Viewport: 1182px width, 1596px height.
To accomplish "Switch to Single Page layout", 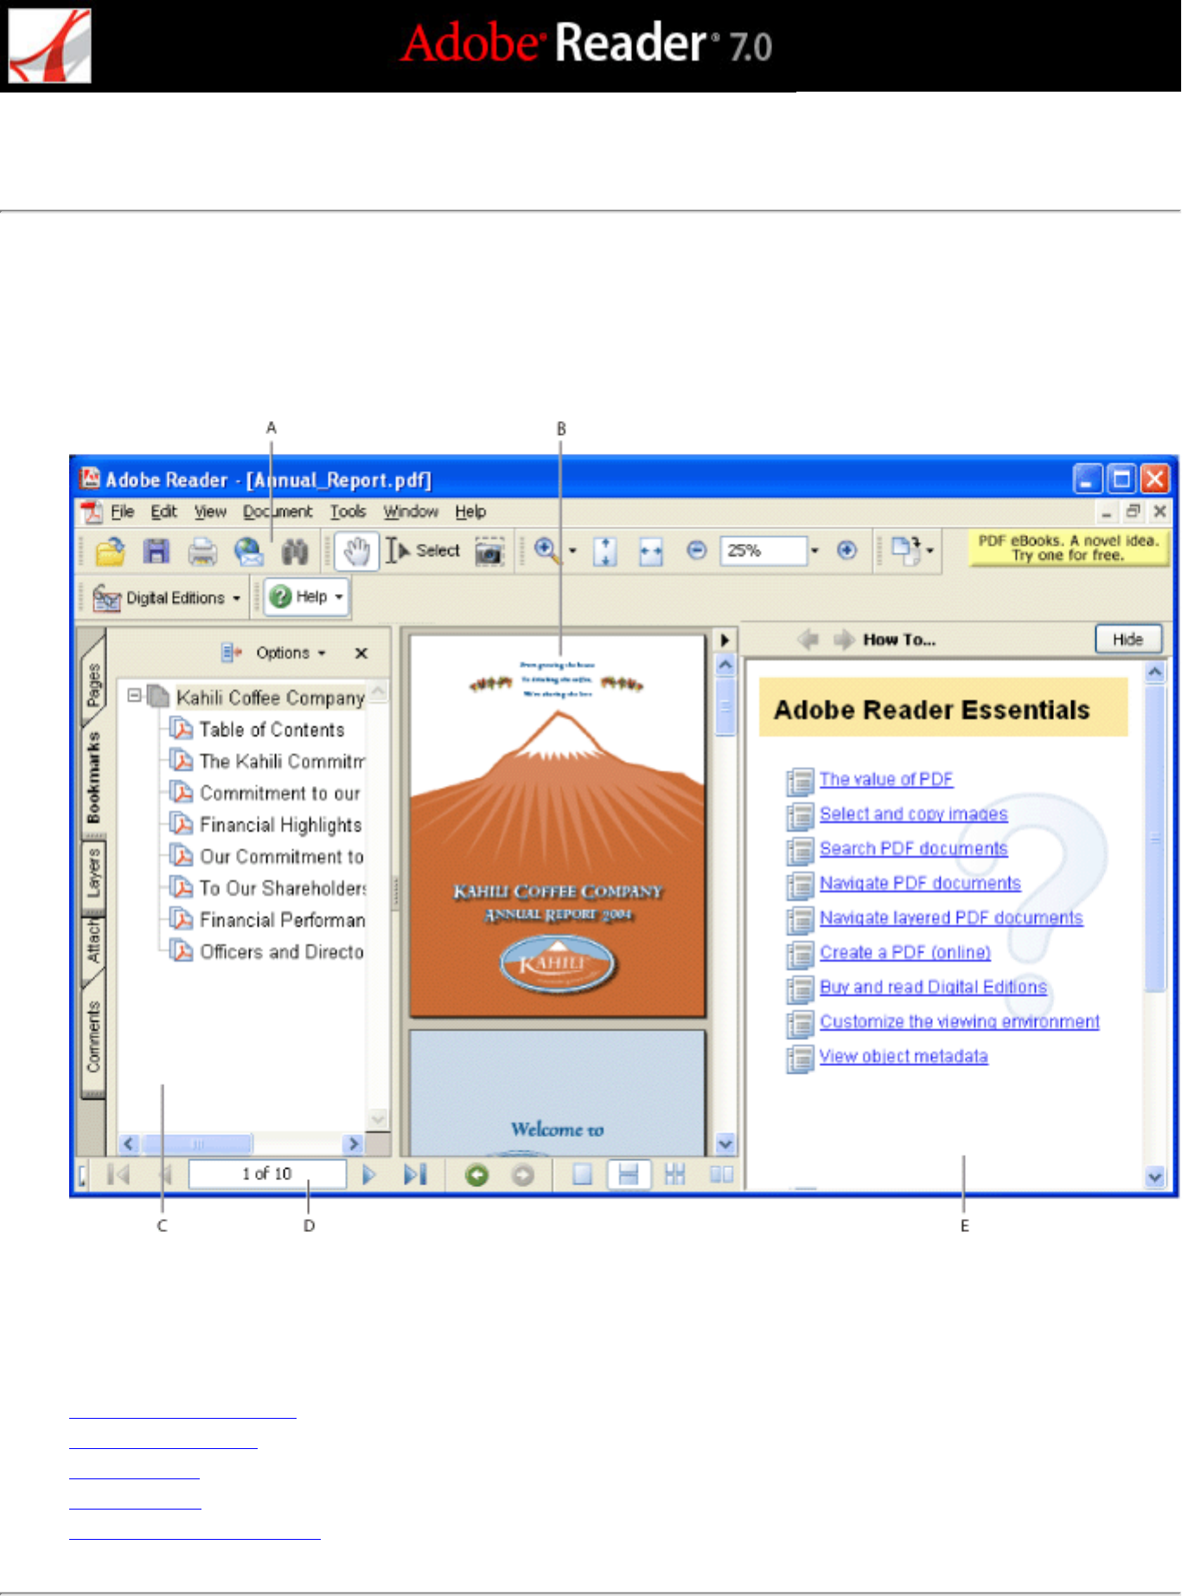I will (x=583, y=1175).
